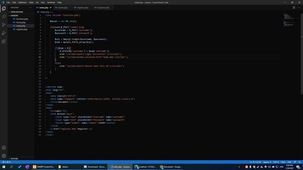Select index.php in the file explorer
Screen dimensions: 303x170
(21, 26)
